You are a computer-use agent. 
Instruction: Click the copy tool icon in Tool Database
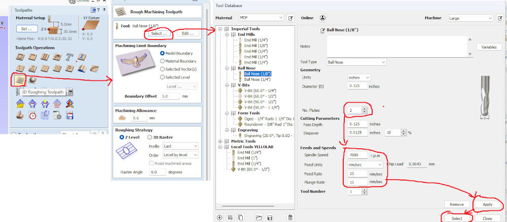click(240, 217)
